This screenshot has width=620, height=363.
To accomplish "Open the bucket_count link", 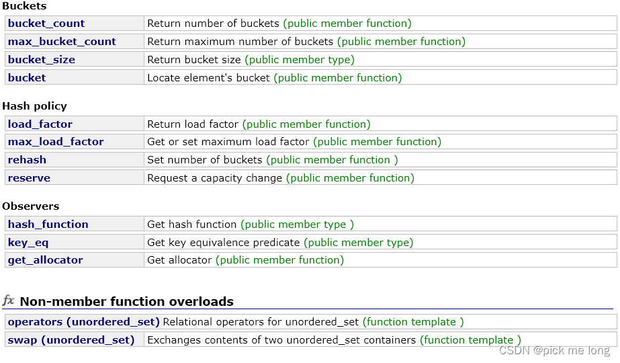I will coord(46,24).
